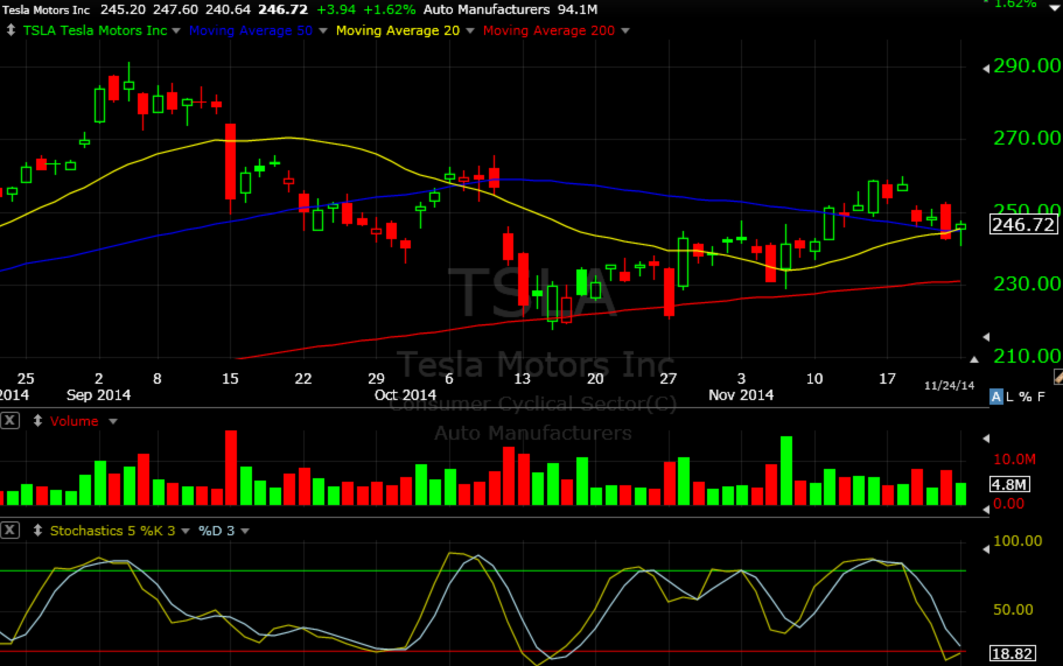Select the Stochastics 5 %K 3 label
Image resolution: width=1063 pixels, height=666 pixels.
coord(113,531)
